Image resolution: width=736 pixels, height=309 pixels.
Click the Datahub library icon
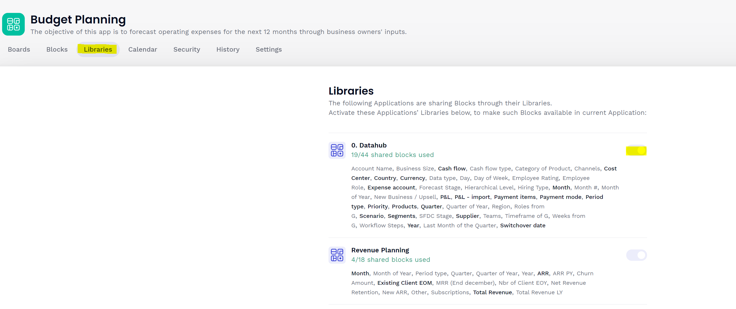click(337, 150)
